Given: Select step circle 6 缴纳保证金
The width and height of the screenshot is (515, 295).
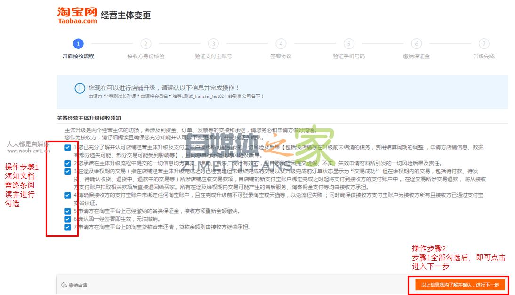Looking at the screenshot, I should click(x=417, y=44).
